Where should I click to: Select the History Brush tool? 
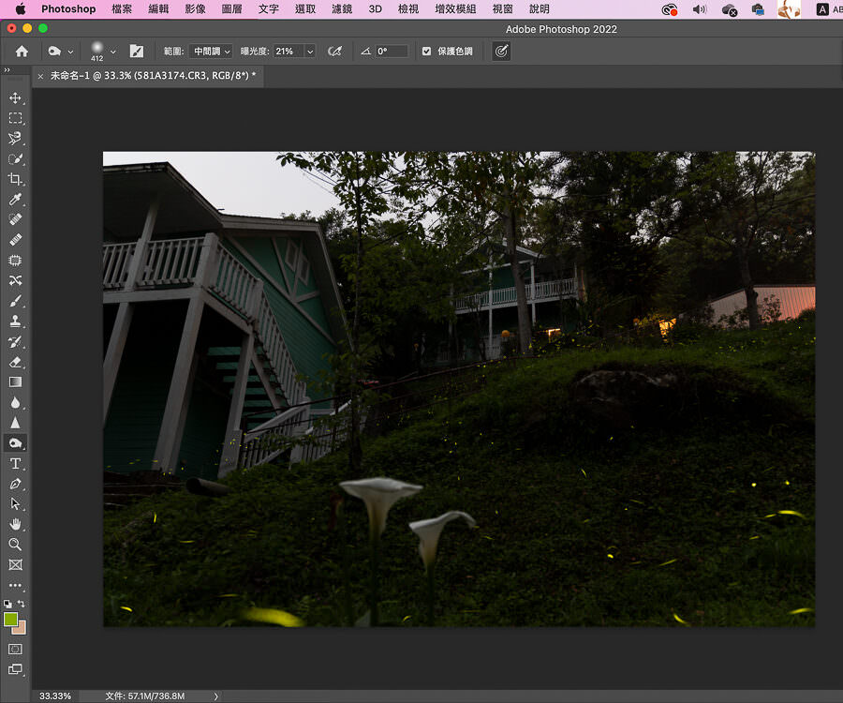15,341
